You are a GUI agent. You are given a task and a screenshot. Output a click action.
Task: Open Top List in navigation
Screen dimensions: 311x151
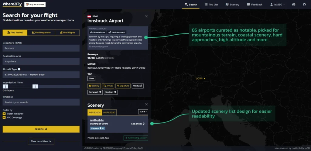(211, 4)
